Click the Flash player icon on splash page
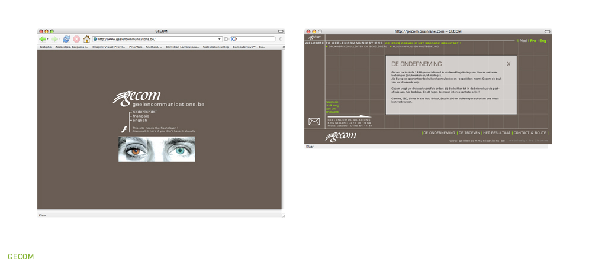 click(124, 129)
